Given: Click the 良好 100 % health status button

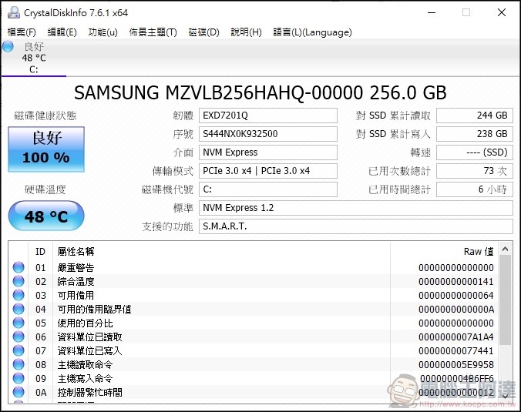Looking at the screenshot, I should click(46, 149).
